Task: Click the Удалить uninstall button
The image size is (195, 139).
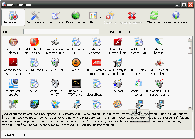Action: pos(110,18)
